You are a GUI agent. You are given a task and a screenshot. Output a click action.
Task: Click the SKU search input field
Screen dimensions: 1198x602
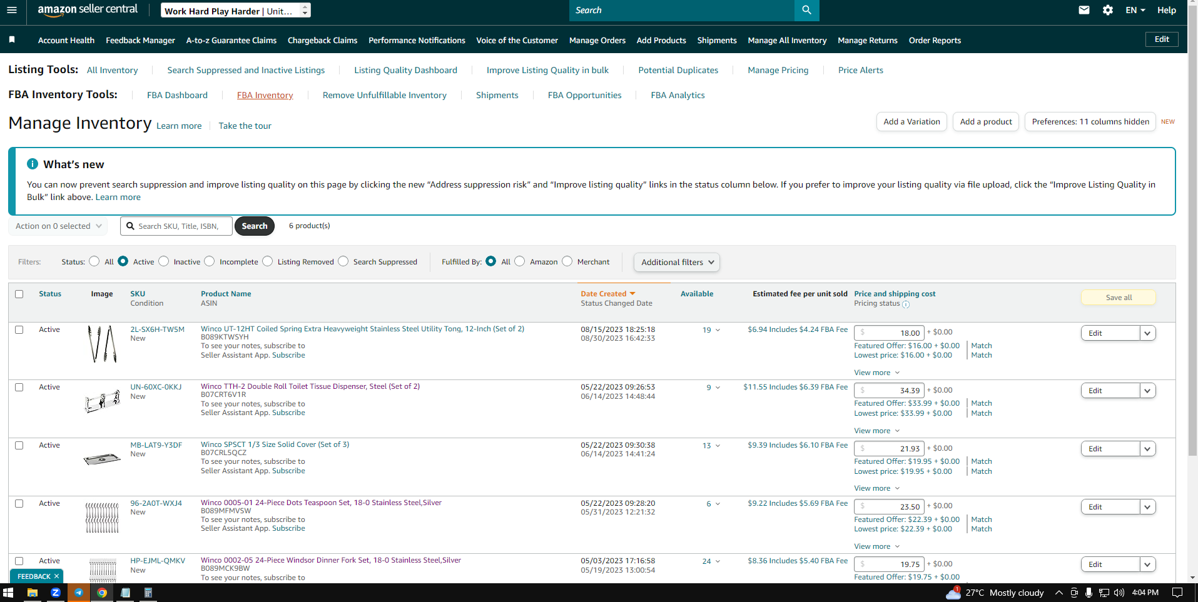click(x=176, y=226)
